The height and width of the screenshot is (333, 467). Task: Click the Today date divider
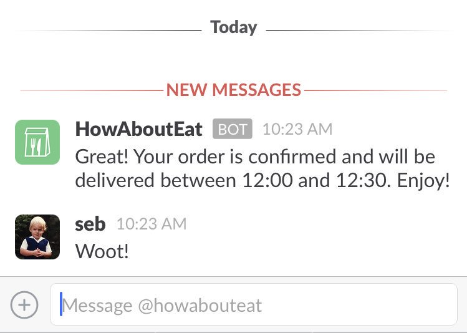pyautogui.click(x=233, y=27)
